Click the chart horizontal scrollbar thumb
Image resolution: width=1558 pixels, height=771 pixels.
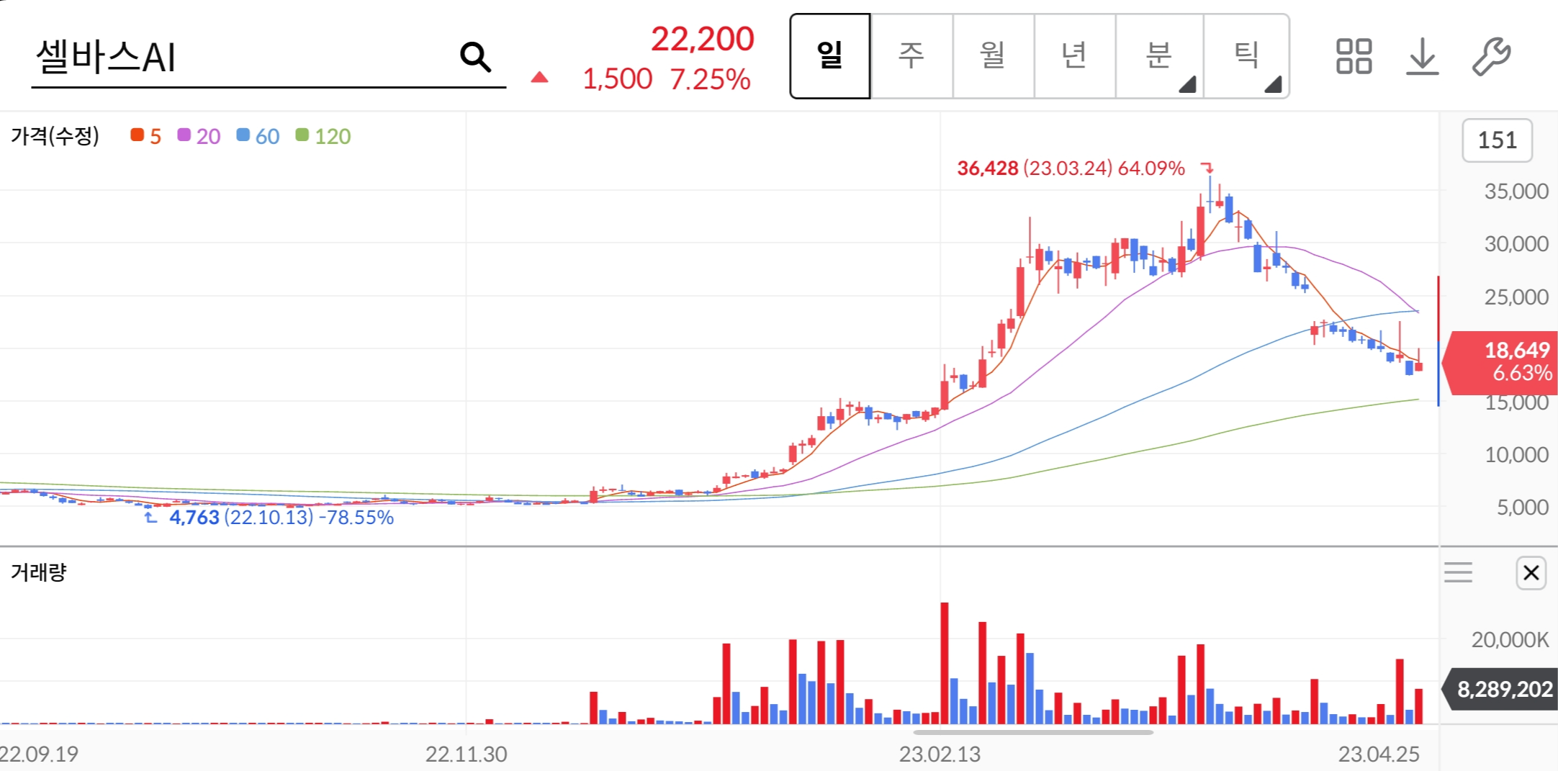pyautogui.click(x=1033, y=732)
